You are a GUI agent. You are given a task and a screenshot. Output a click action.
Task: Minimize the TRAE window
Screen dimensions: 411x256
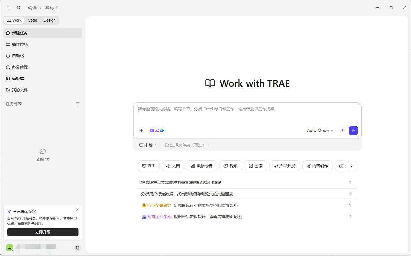click(x=378, y=8)
